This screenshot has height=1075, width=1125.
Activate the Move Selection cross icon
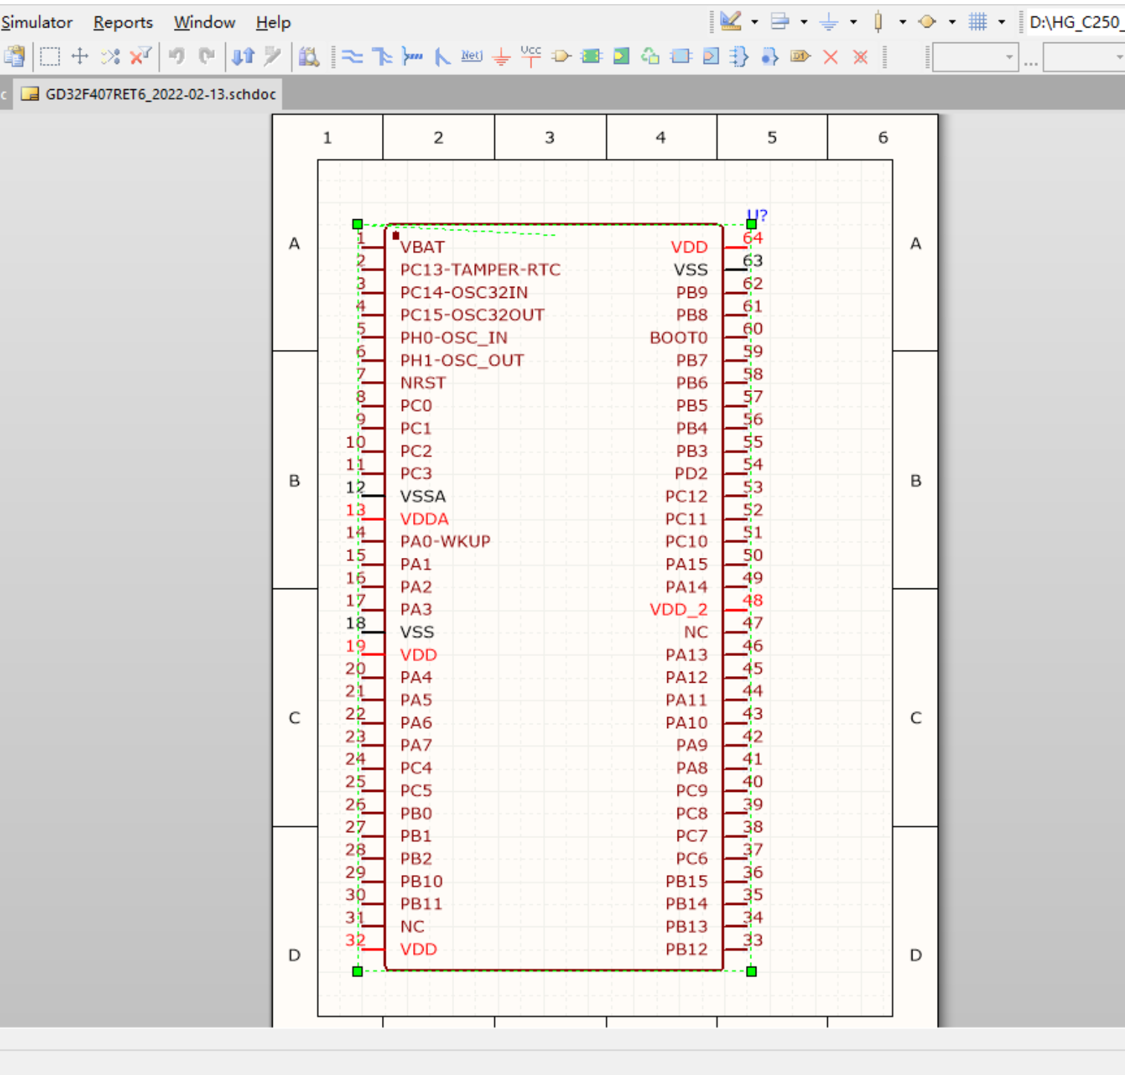80,56
